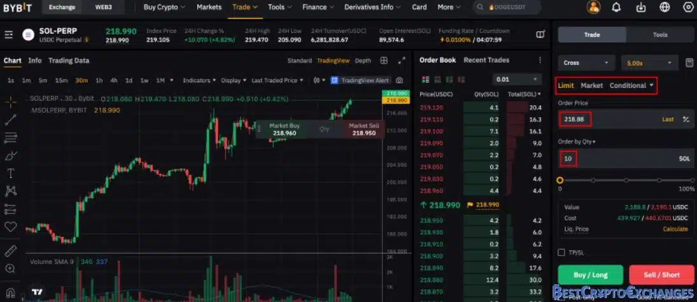Switch to the Info tab
Screen dimensions: 697x302
[x=34, y=61]
